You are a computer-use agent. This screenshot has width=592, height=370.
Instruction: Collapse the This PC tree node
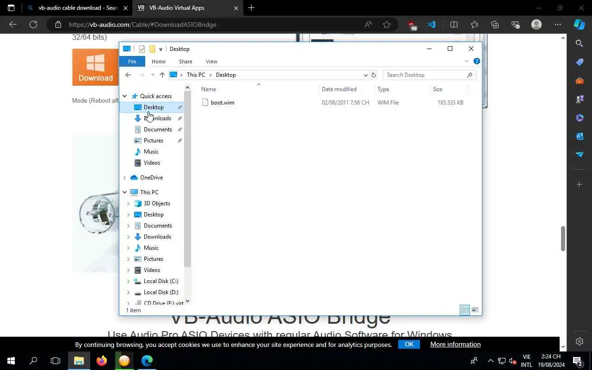(x=124, y=192)
